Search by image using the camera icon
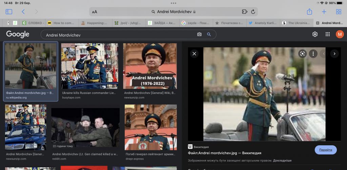The width and height of the screenshot is (347, 170). pyautogui.click(x=199, y=34)
